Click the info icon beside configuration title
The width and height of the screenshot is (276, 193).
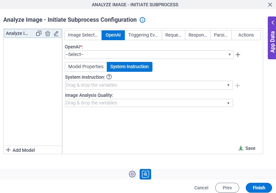(142, 20)
